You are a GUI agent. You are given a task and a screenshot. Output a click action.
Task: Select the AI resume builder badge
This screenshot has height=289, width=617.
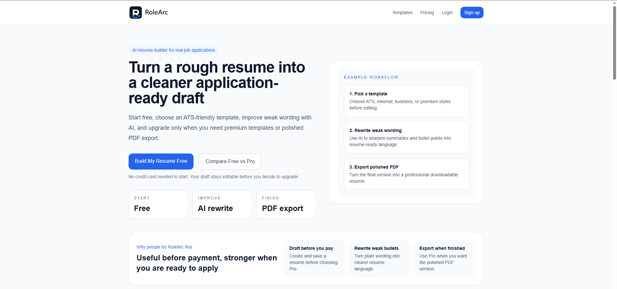pyautogui.click(x=174, y=50)
